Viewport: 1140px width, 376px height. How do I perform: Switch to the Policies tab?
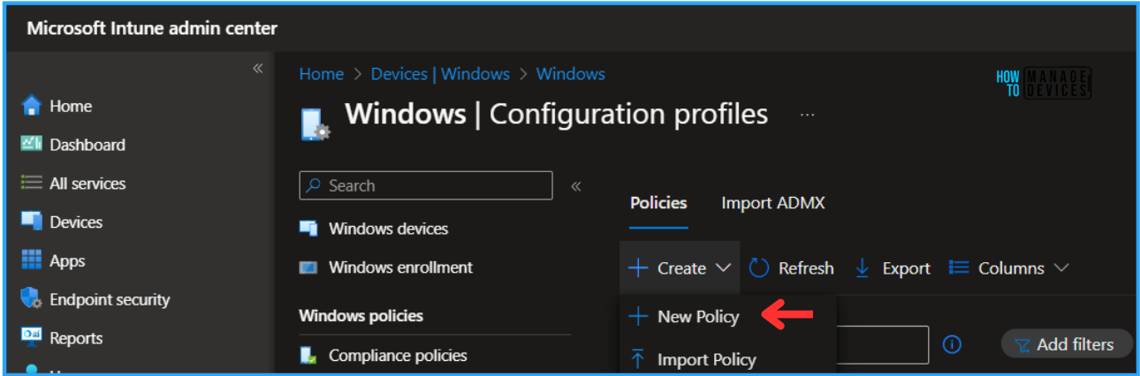pos(658,203)
